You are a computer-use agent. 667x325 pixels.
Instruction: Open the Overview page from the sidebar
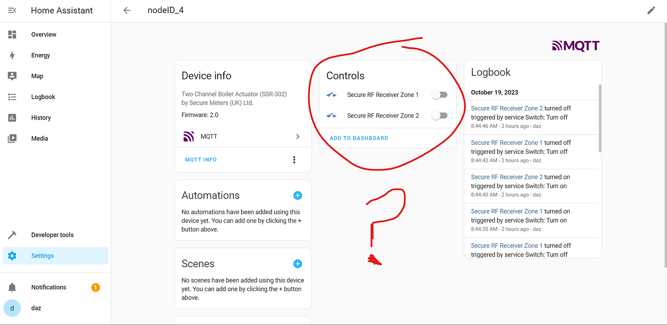point(43,34)
